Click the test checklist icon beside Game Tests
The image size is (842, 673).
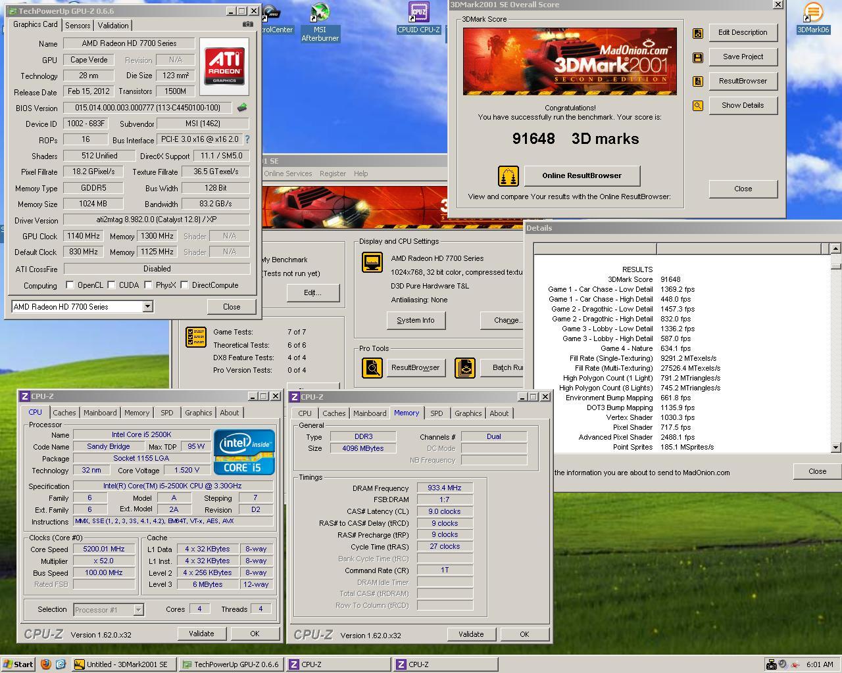196,337
